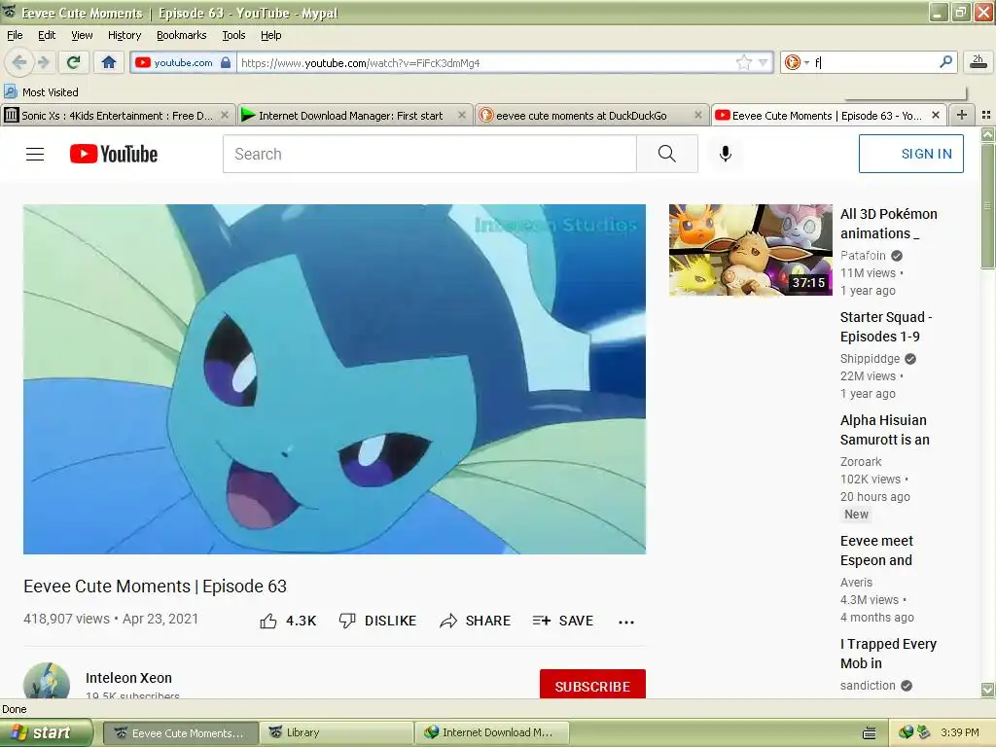Open the DuckDuckGo search engine selector
The width and height of the screenshot is (996, 747).
(x=797, y=62)
